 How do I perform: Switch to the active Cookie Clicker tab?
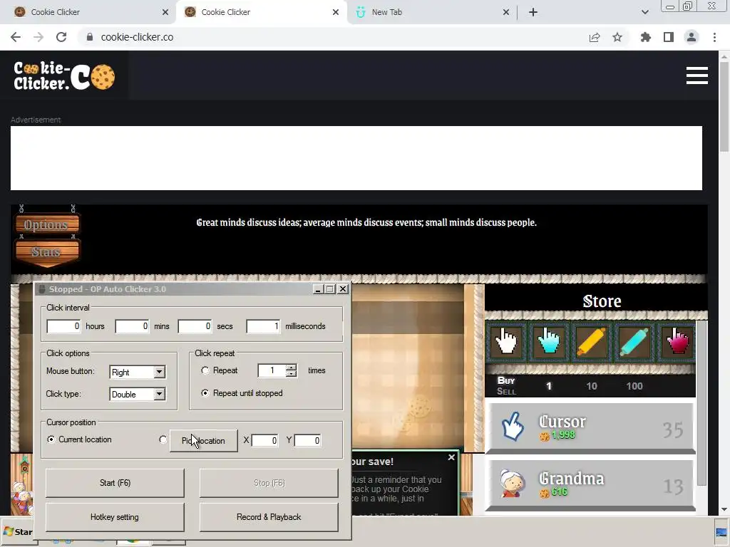261,12
